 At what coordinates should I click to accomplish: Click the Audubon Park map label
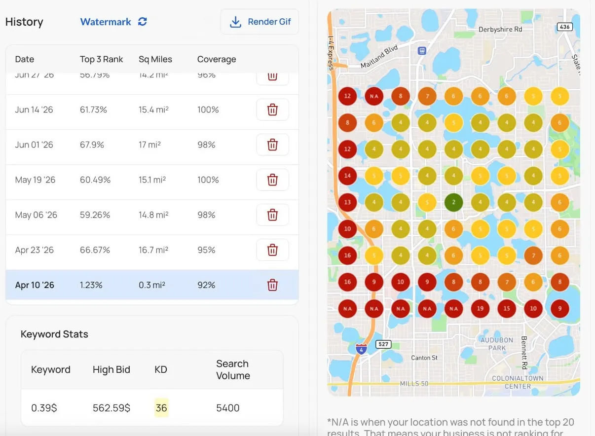(497, 344)
